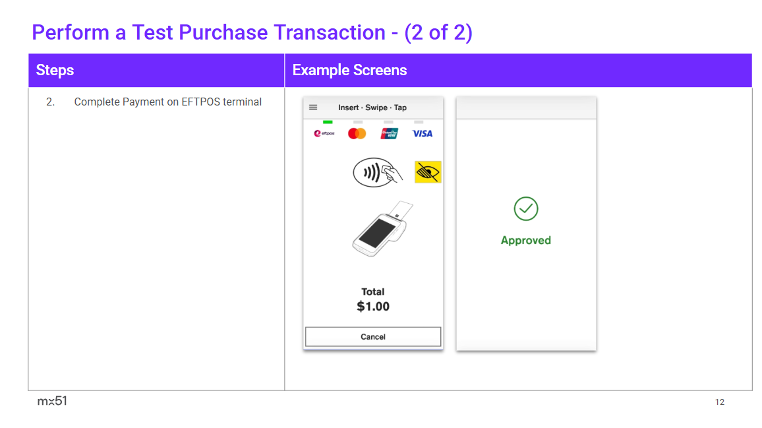Select the Complete Payment on EFTPOS terminal step
Viewport: 762px width, 428px height.
pyautogui.click(x=167, y=102)
